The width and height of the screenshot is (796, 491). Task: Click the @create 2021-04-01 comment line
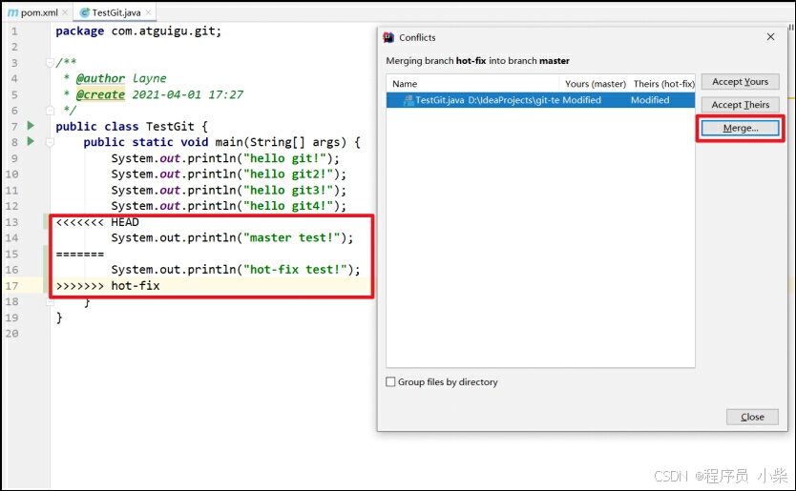coord(154,94)
